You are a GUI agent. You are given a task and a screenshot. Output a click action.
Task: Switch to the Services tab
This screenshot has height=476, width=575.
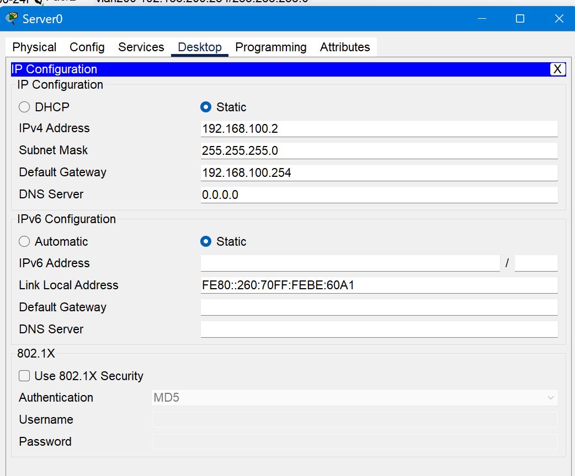[x=141, y=47]
